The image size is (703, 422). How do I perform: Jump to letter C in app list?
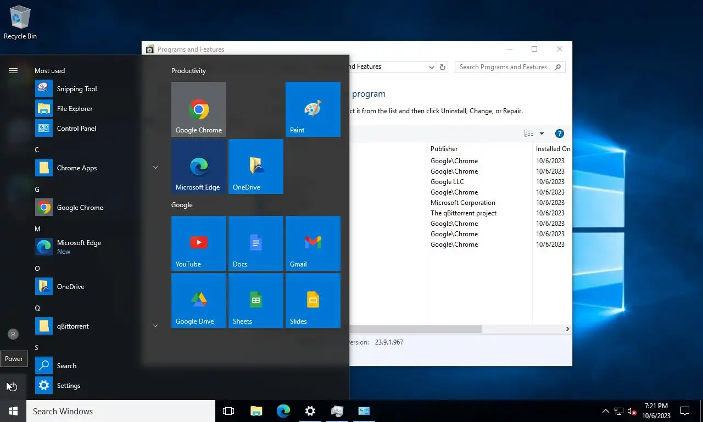tap(37, 150)
